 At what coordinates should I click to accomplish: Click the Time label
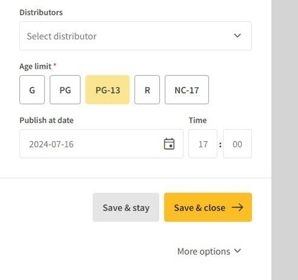click(x=198, y=120)
